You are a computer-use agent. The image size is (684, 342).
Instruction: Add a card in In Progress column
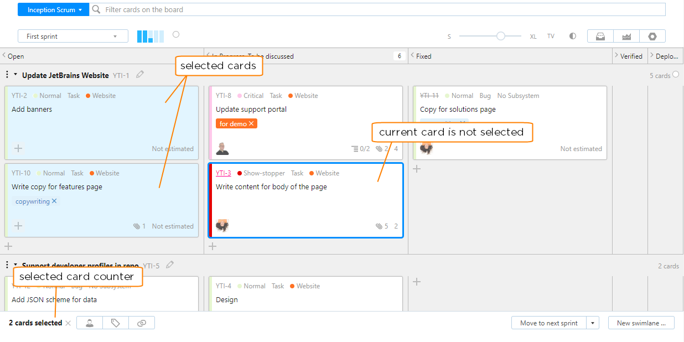click(x=213, y=246)
